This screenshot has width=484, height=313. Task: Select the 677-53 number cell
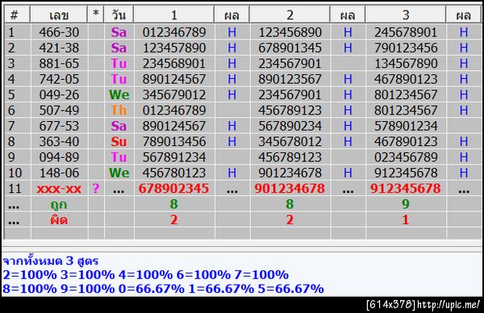[59, 126]
